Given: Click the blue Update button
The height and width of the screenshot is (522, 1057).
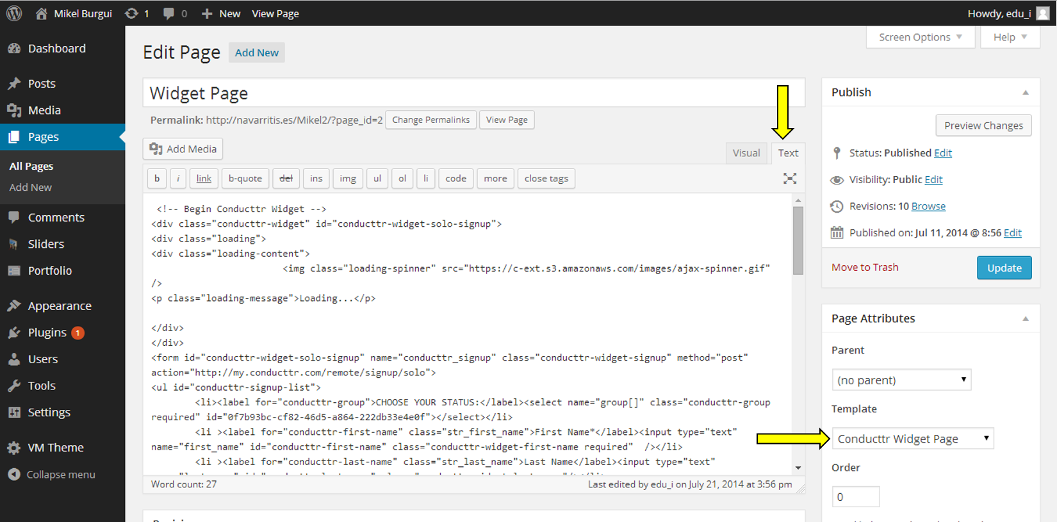Looking at the screenshot, I should [1004, 268].
